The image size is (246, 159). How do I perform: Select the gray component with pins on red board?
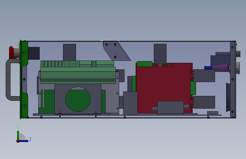click(171, 108)
